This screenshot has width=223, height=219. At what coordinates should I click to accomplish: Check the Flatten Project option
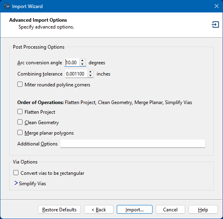20,112
